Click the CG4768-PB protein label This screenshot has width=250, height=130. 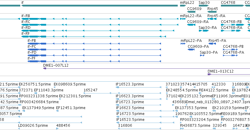coord(233,47)
